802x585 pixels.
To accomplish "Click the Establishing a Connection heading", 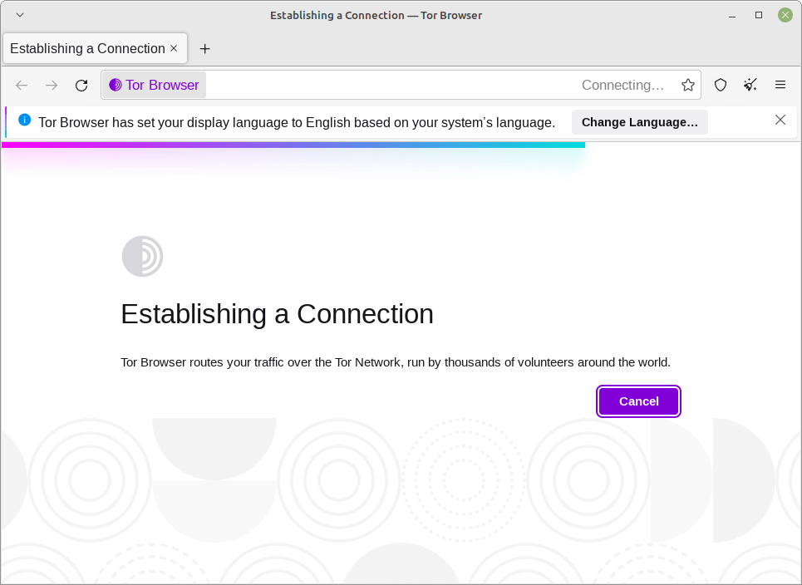I will pyautogui.click(x=277, y=314).
